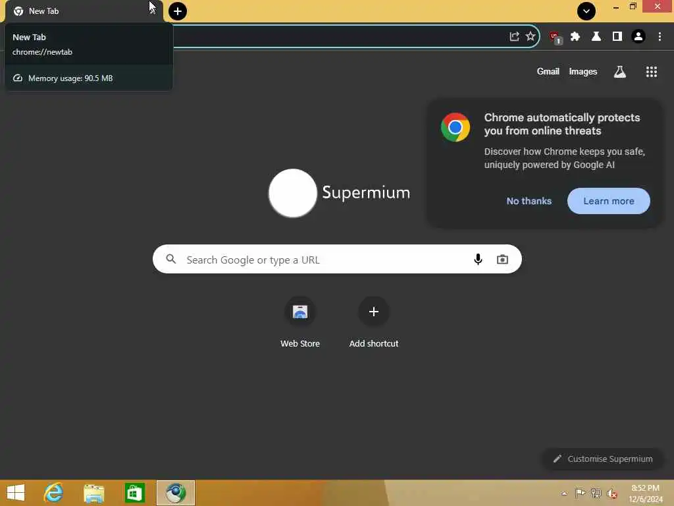Click the Chrome logo in promo card
This screenshot has width=674, height=506.
pyautogui.click(x=455, y=127)
